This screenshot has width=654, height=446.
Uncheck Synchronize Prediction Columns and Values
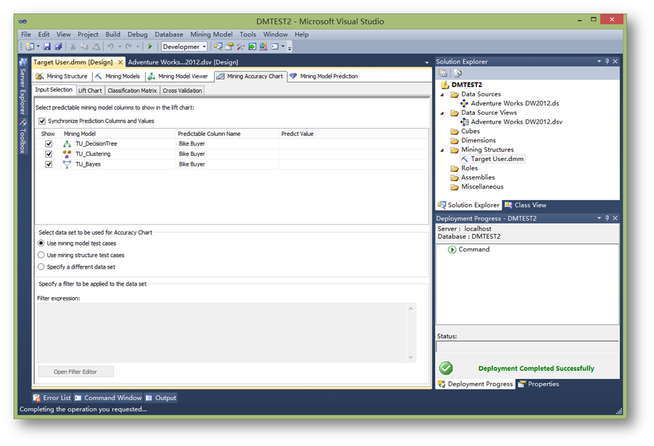click(x=42, y=121)
